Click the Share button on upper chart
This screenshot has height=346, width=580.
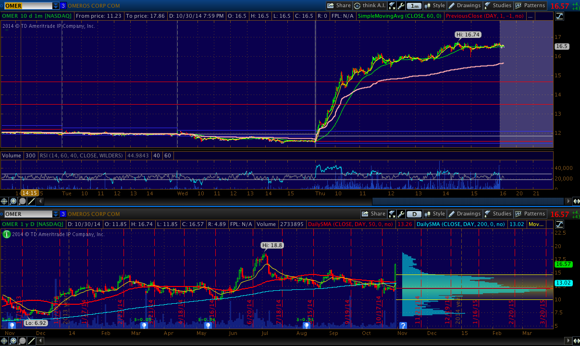(x=339, y=6)
